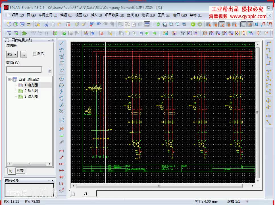Click the 数值 value input field
The height and width of the screenshot is (205, 275).
[x=24, y=70]
